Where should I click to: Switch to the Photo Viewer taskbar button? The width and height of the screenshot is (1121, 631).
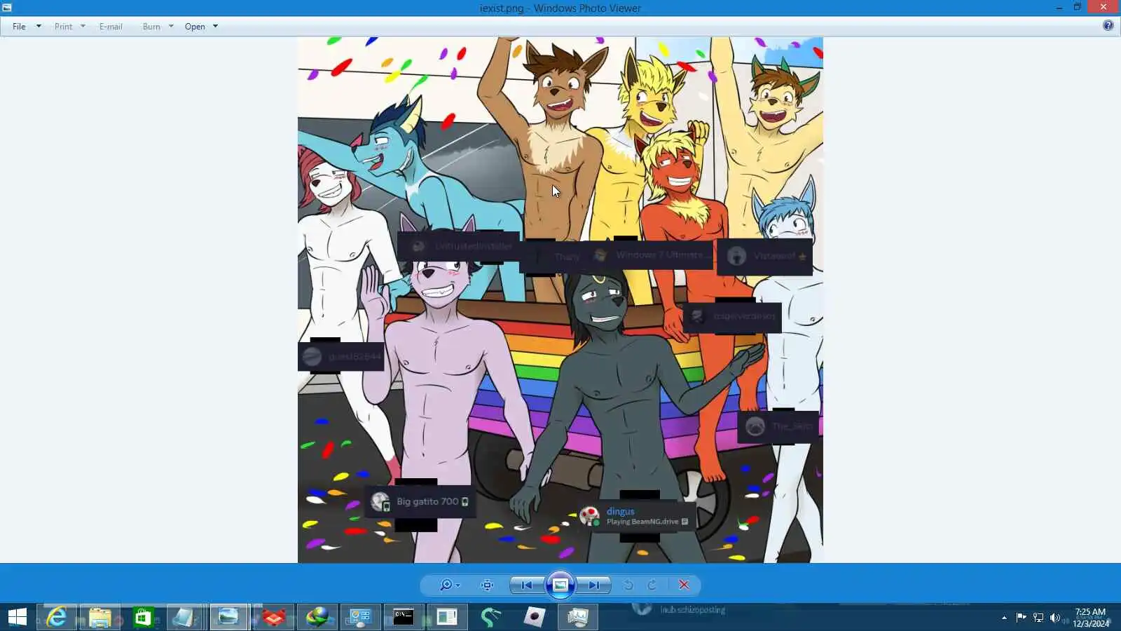(228, 617)
